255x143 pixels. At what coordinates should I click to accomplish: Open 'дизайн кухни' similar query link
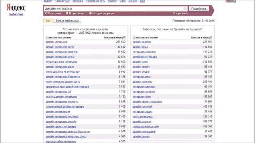pyautogui.click(x=140, y=62)
